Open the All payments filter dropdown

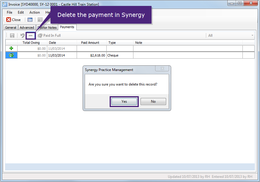pyautogui.click(x=252, y=35)
